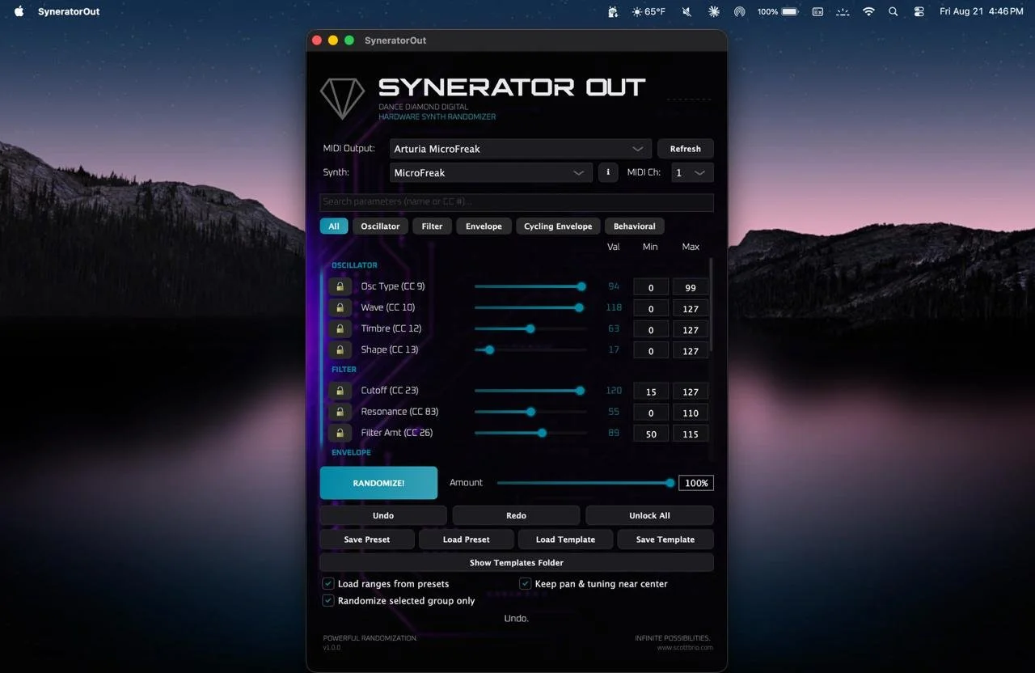Toggle lock for Filter Amt (CC 26)
This screenshot has width=1035, height=673.
[340, 433]
